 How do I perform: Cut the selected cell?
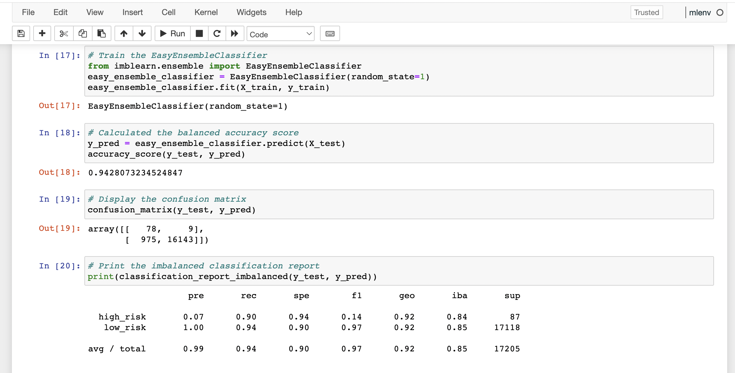tap(64, 34)
